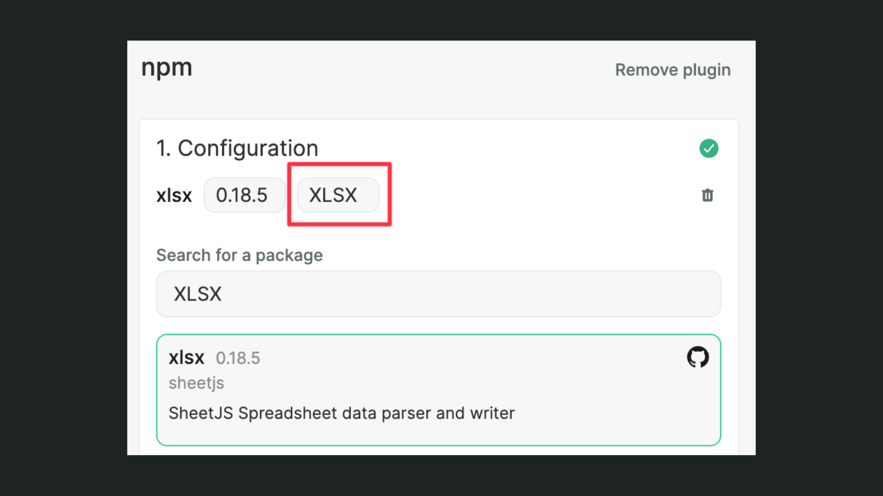Click the "Search for a package" label

(x=239, y=255)
